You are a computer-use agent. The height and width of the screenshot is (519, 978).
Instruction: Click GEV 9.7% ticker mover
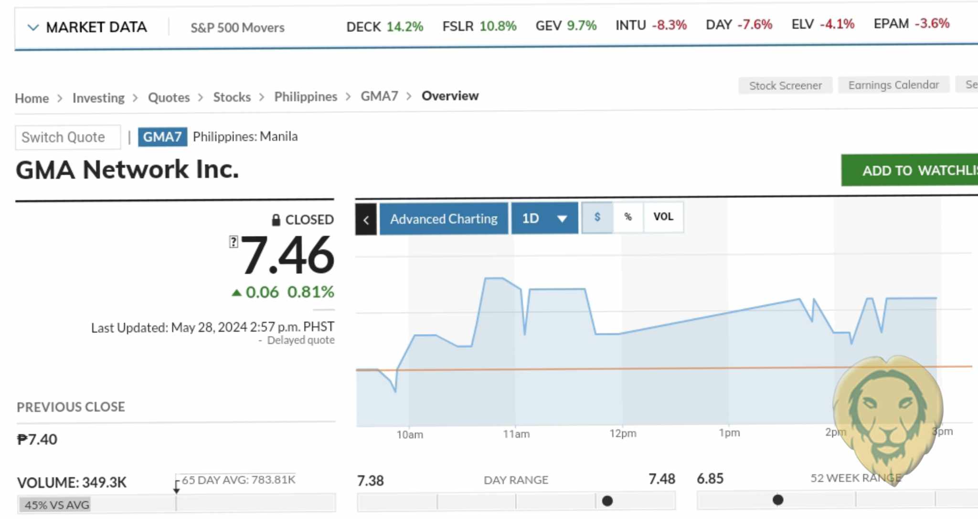coord(566,25)
